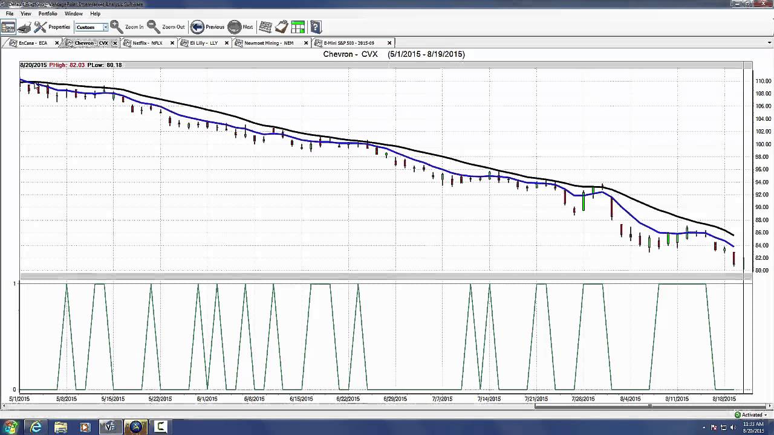Close the Newmont Mining - NEM tab
This screenshot has width=774, height=435.
306,43
